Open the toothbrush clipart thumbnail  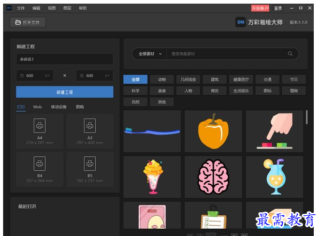coord(152,131)
